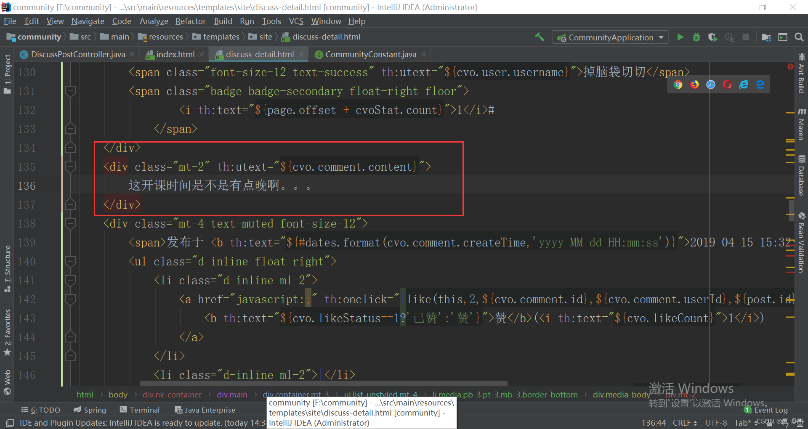Click the Project Structure icon in the toolbar
The image size is (808, 429).
766,37
